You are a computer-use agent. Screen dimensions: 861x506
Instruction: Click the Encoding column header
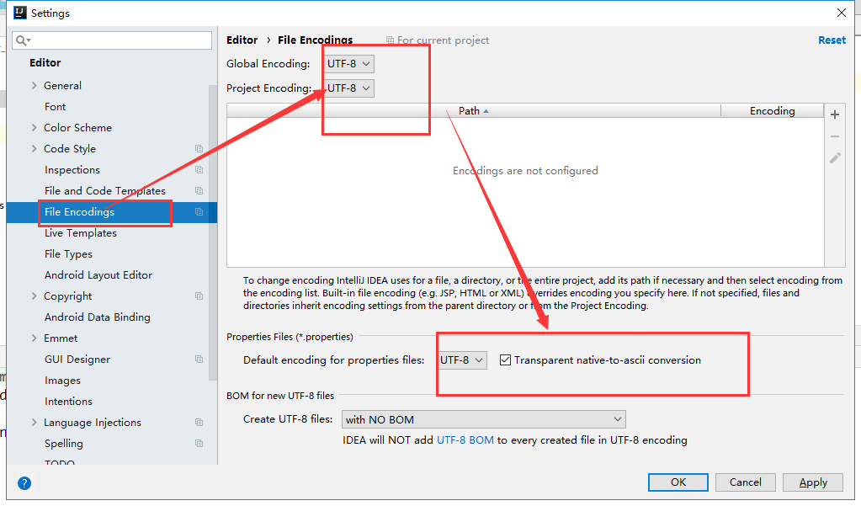[772, 110]
